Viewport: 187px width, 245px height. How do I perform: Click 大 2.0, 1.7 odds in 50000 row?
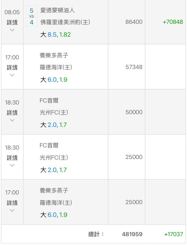point(53,125)
